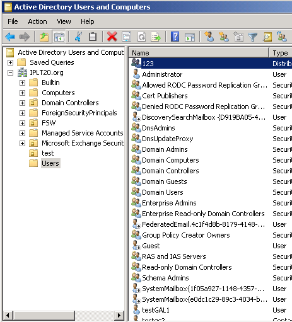This screenshot has width=292, height=322.
Task: Click the Back arrow toolbar button
Action: point(10,37)
